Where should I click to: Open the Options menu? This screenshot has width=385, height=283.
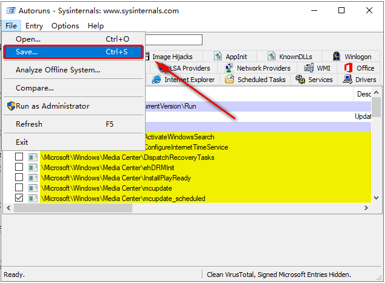pyautogui.click(x=65, y=26)
